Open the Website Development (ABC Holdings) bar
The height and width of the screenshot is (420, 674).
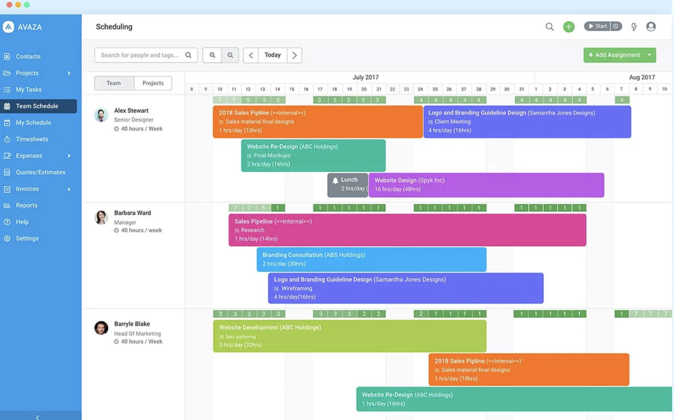[350, 336]
